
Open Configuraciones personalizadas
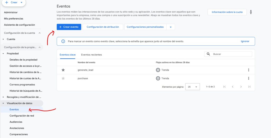pyautogui.click(x=145, y=27)
